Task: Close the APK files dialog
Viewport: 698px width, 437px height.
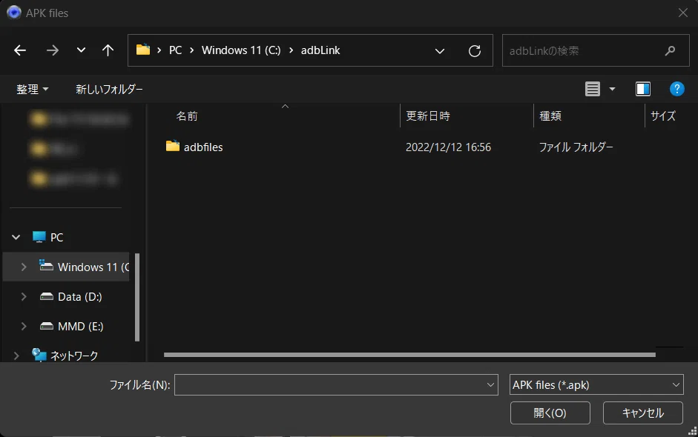Action: coord(683,13)
